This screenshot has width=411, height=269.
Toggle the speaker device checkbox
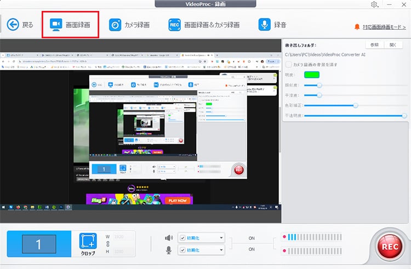coord(182,237)
